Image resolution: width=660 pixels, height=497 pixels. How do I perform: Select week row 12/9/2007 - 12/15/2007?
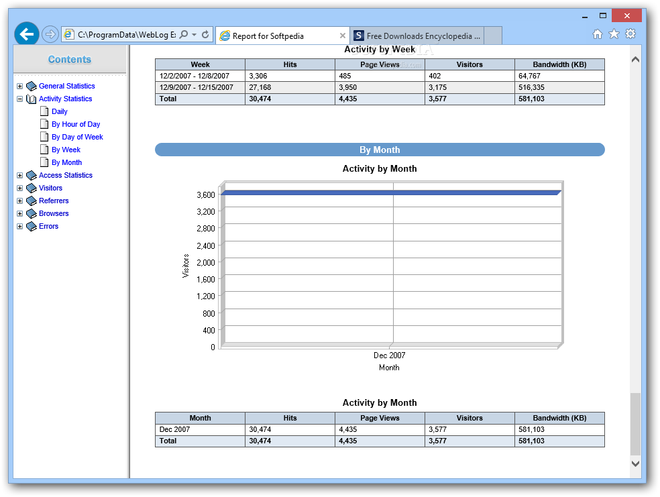click(380, 87)
